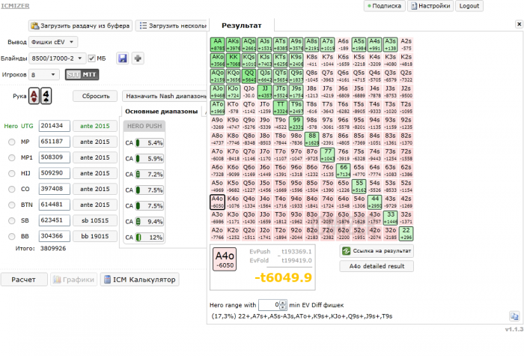The width and height of the screenshot is (524, 356).
Task: Adjust the MP call range 5.4% slider
Action: pos(150,143)
